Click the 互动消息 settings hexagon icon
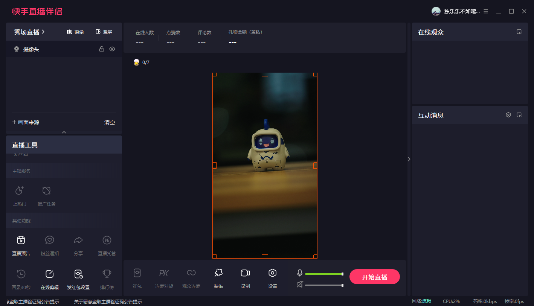Viewport: 534px width, 306px height. tap(508, 115)
